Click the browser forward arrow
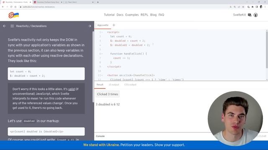This screenshot has height=150, width=268. pyautogui.click(x=7, y=7)
